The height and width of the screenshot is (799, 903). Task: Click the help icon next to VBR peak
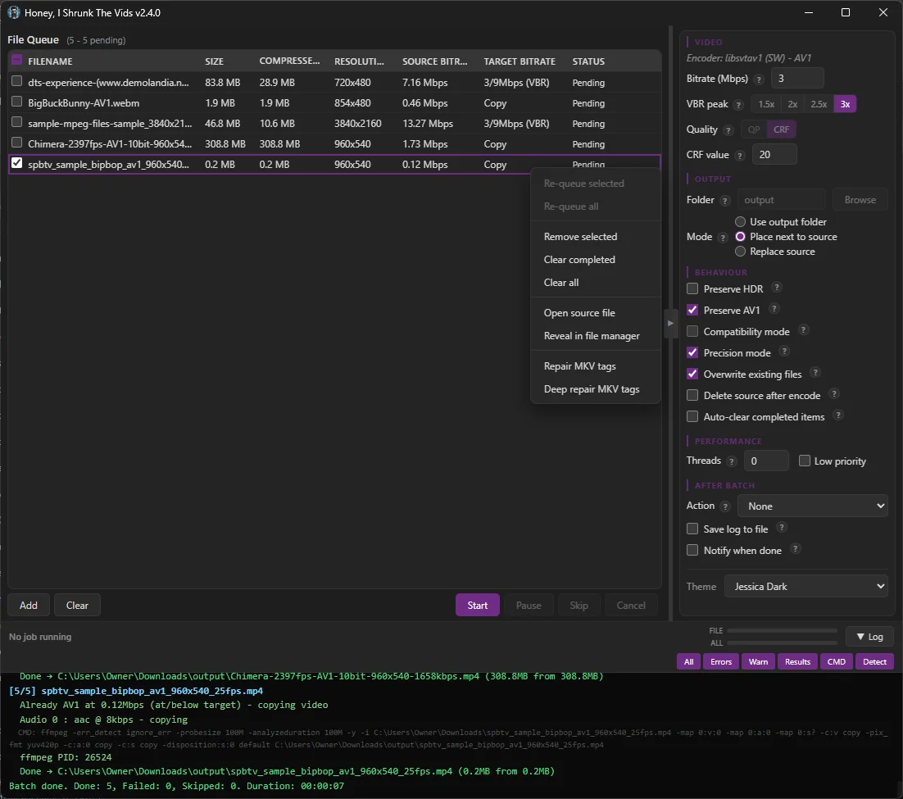[x=739, y=105]
